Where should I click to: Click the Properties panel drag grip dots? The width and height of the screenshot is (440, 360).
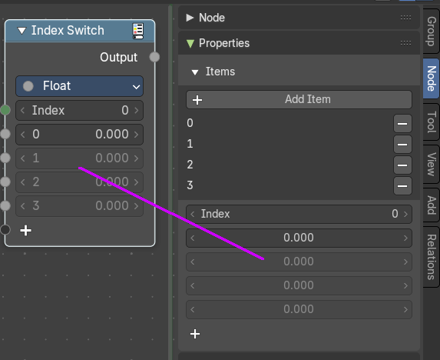(405, 43)
